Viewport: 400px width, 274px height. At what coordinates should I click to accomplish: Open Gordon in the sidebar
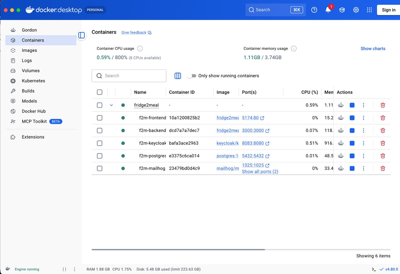coord(41,30)
